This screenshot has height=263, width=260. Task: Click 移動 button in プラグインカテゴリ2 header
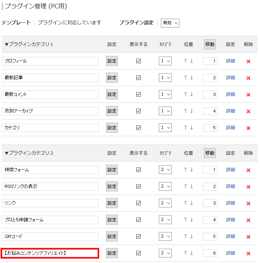tap(210, 153)
